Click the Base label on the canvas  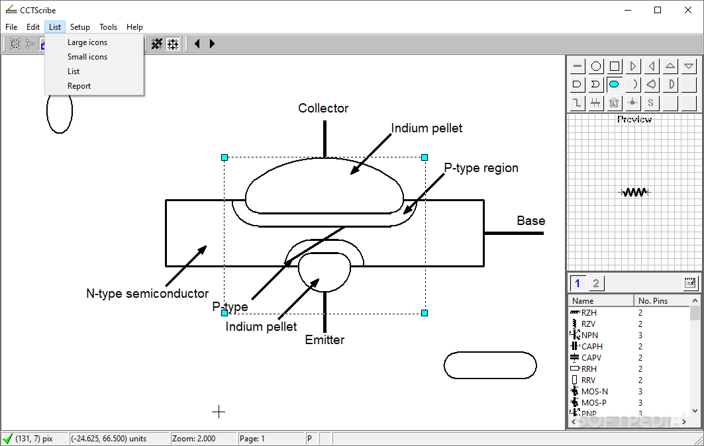point(530,221)
